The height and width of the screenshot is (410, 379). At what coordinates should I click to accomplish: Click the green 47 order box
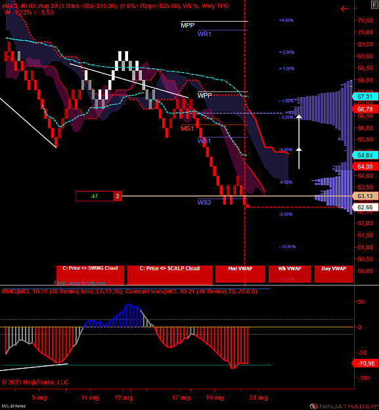point(95,196)
